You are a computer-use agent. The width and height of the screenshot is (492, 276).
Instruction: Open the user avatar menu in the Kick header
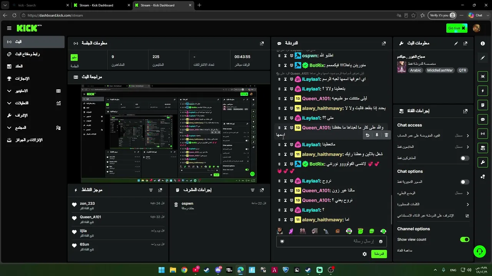point(476,28)
